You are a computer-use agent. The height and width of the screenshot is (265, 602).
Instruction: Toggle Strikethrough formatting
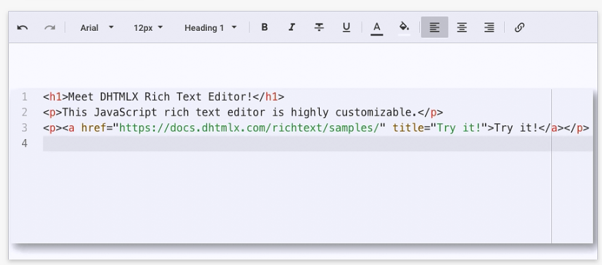[x=319, y=27]
